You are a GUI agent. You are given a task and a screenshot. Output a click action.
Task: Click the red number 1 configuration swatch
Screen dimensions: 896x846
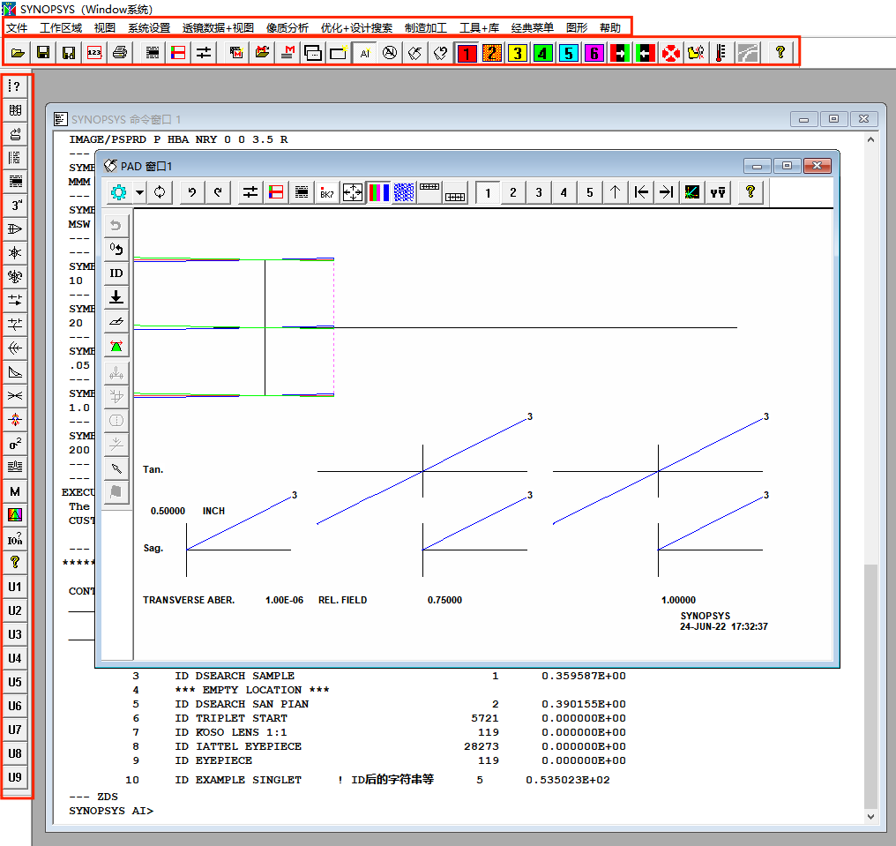(467, 53)
